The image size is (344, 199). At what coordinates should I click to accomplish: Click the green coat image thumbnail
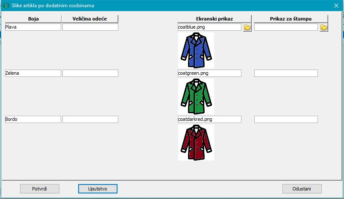click(196, 97)
